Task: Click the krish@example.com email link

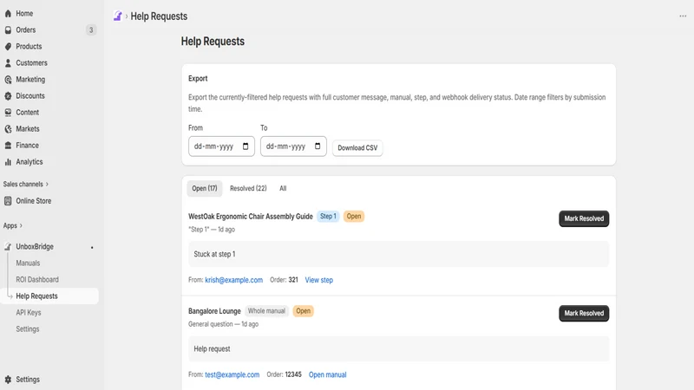Action: (x=233, y=280)
